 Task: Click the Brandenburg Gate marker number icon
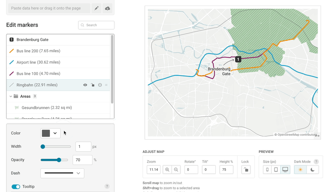pyautogui.click(x=11, y=40)
